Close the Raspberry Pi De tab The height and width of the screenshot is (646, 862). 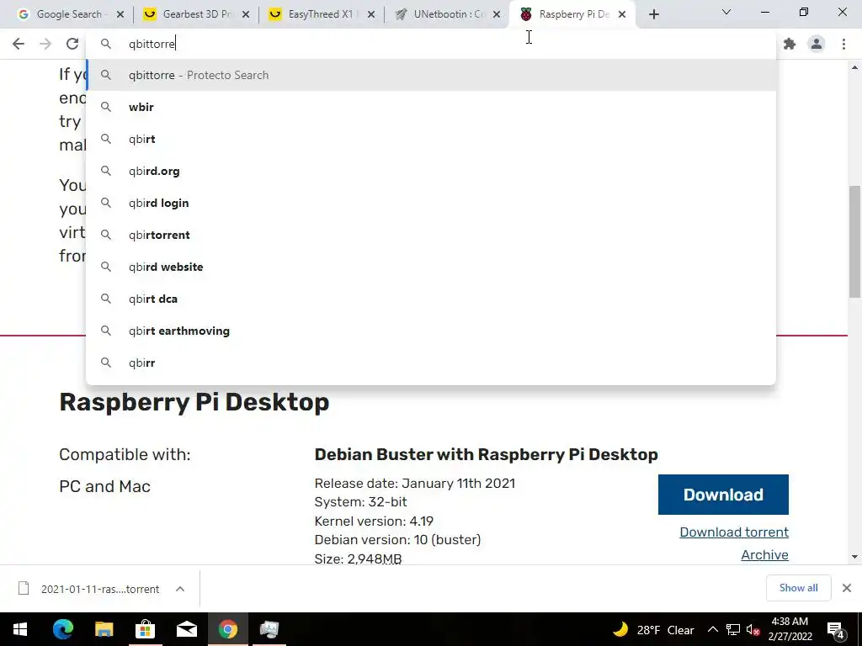(622, 15)
